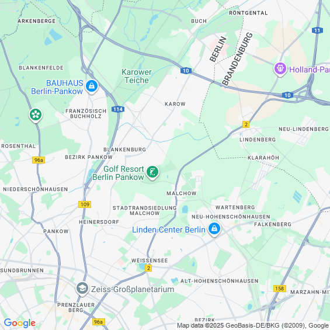Image resolution: width=330 pixels, height=330 pixels.
Task: Select the Lindenberg town label
Action: pyautogui.click(x=258, y=140)
